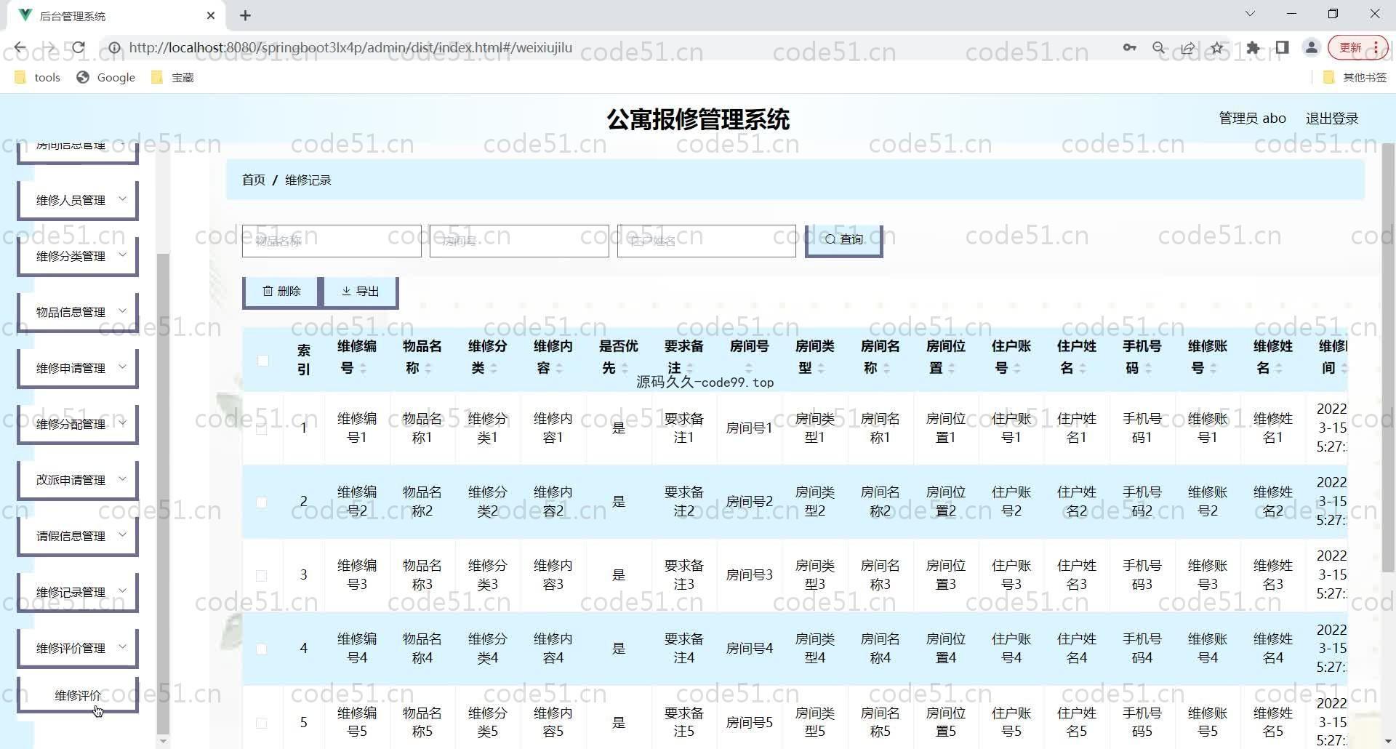Expand the 物品信息管理 menu

click(x=78, y=312)
